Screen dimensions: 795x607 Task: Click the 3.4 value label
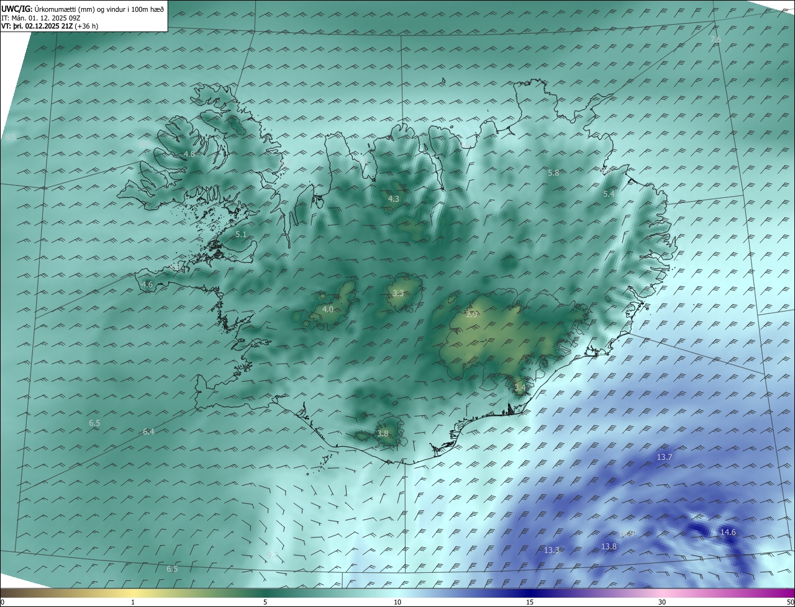pos(520,388)
